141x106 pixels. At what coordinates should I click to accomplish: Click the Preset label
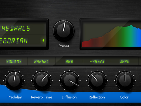coord(64,46)
